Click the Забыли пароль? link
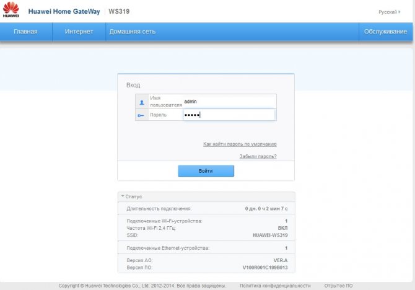Image resolution: width=415 pixels, height=290 pixels. tap(258, 157)
